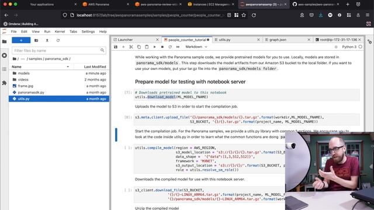Screen dimensions: 374x210
Task: Open the videos folder
Action: (x=59, y=79)
